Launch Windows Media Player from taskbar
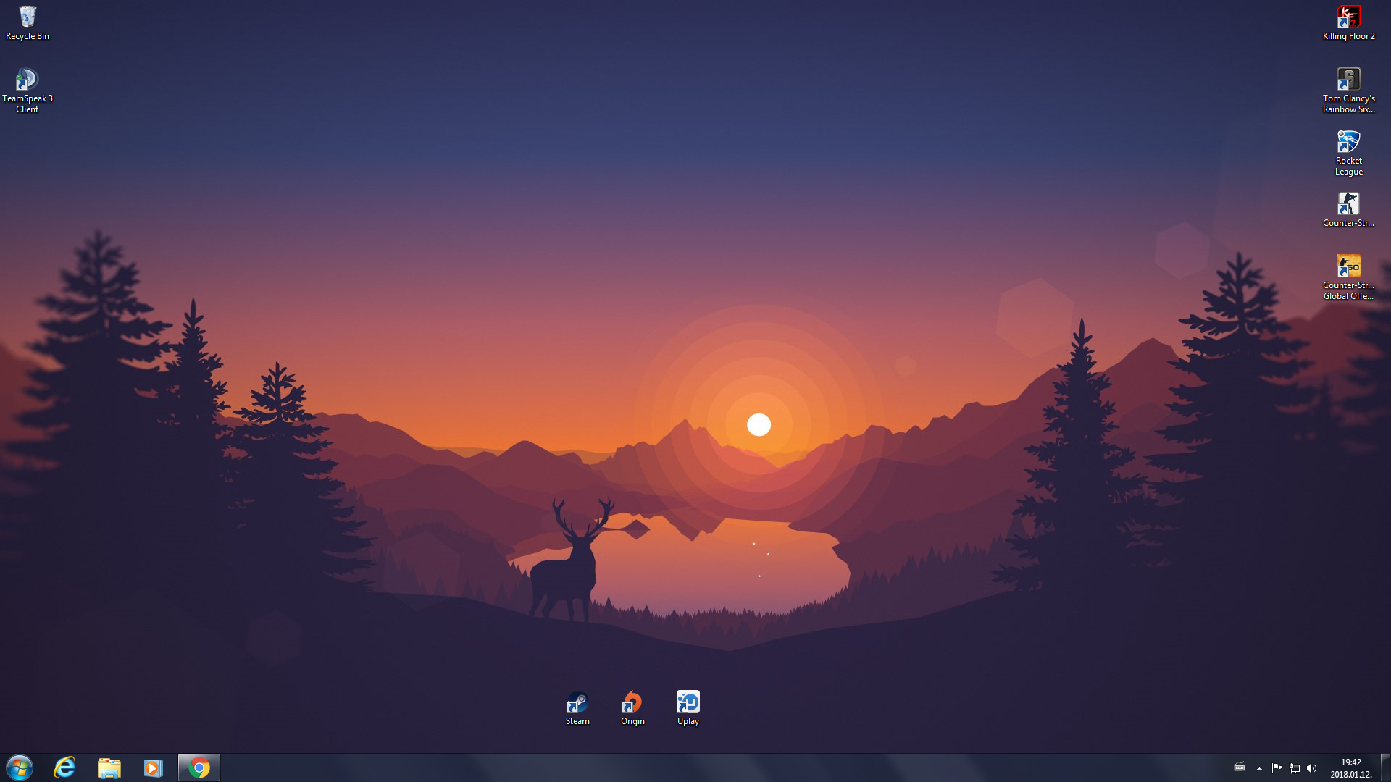 tap(153, 768)
